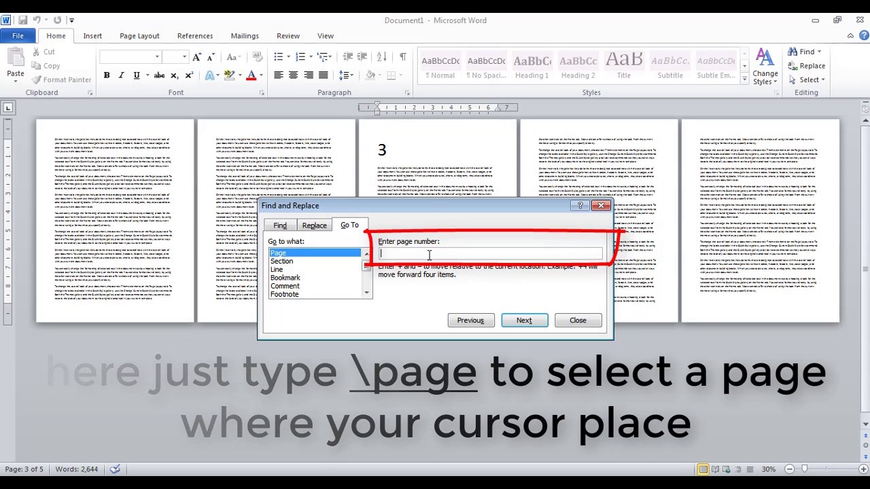This screenshot has width=870, height=489.
Task: Click the Enter page number field
Action: coord(490,254)
